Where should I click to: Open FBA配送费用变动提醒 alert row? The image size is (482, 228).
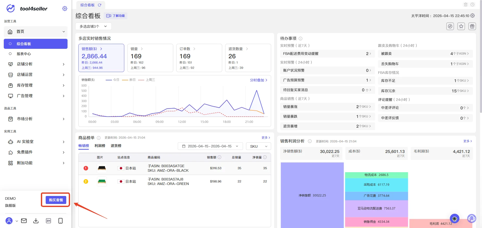coord(327,54)
